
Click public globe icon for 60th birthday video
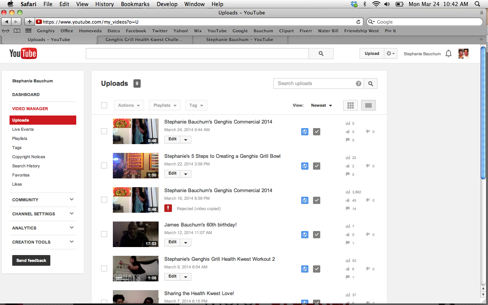[305, 234]
